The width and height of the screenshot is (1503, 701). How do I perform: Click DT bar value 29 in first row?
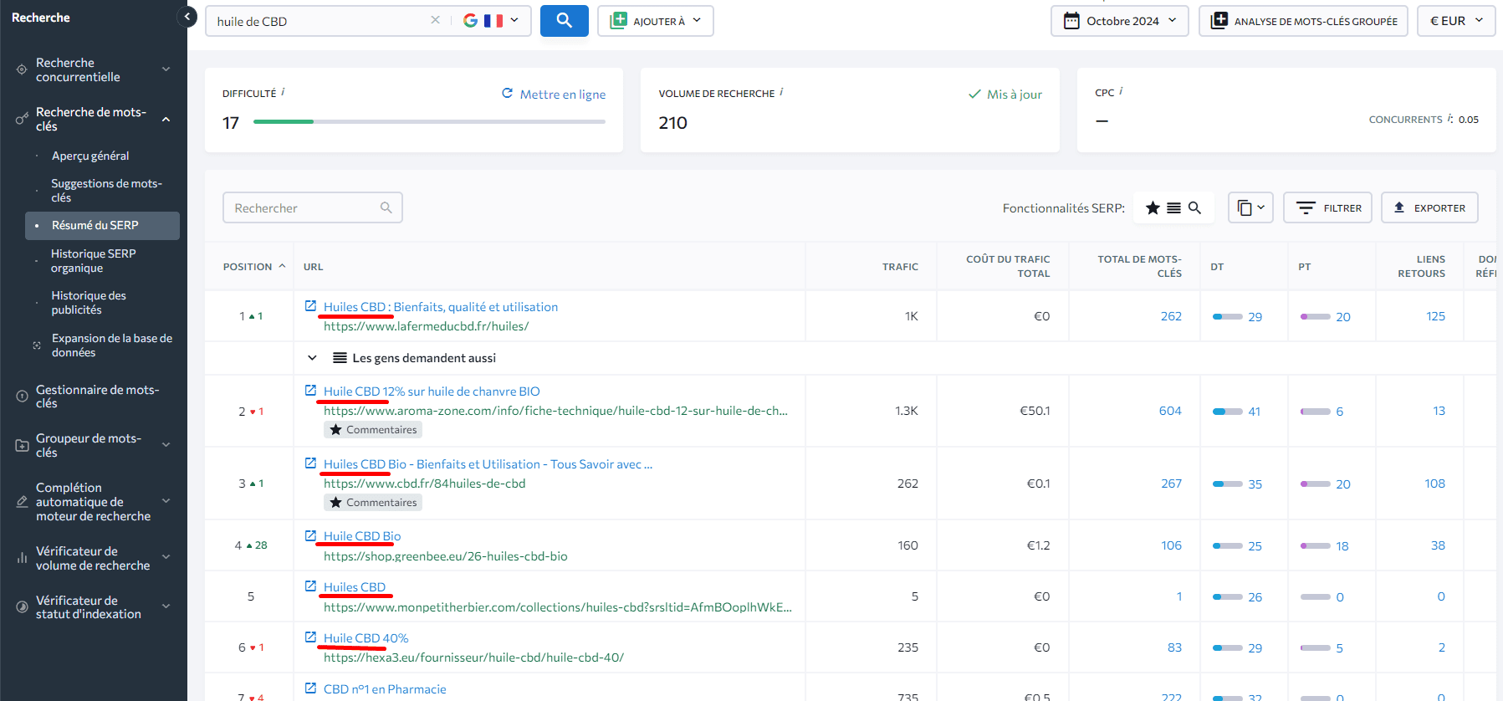point(1237,317)
